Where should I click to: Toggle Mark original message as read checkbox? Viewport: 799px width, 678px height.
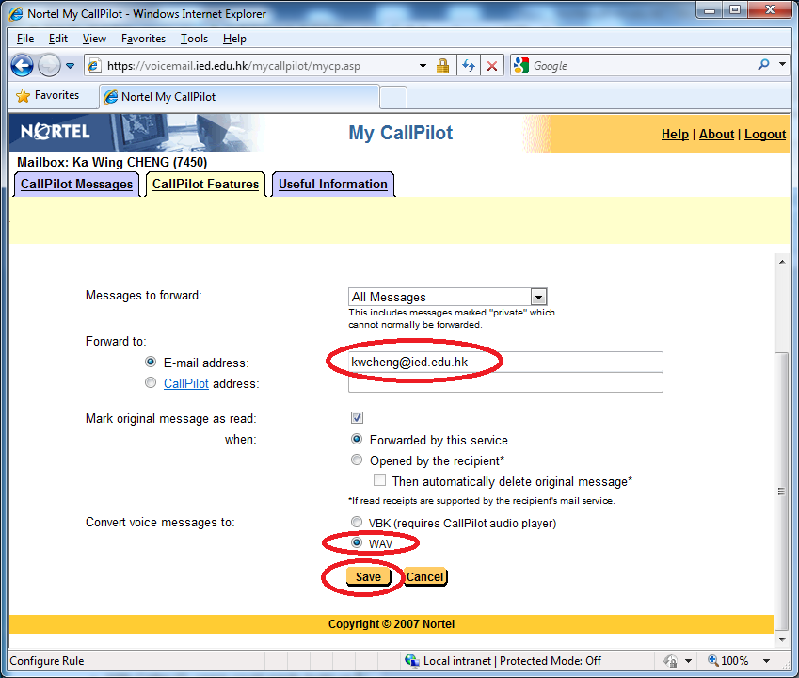(x=357, y=418)
